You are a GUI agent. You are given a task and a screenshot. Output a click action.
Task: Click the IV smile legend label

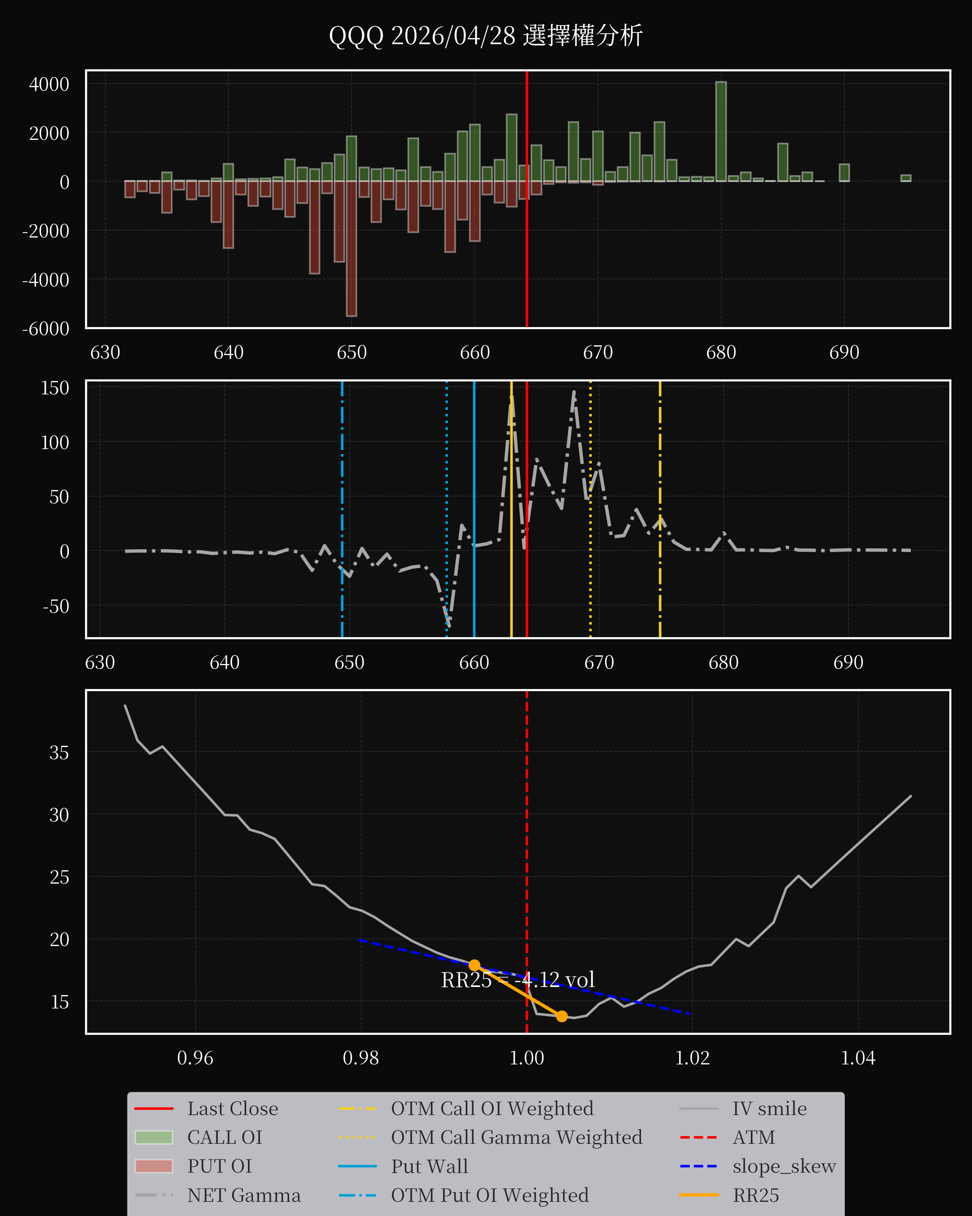tap(770, 1109)
